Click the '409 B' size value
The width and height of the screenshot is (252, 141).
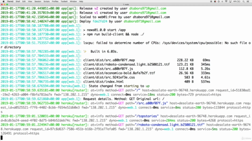click(189, 82)
